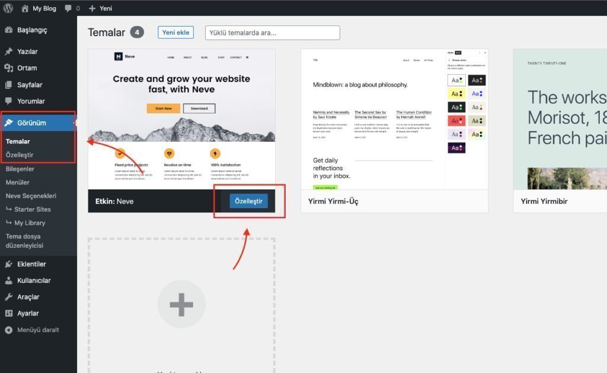Click the home icon beside My Blog
Image resolution: width=607 pixels, height=373 pixels.
coord(25,8)
